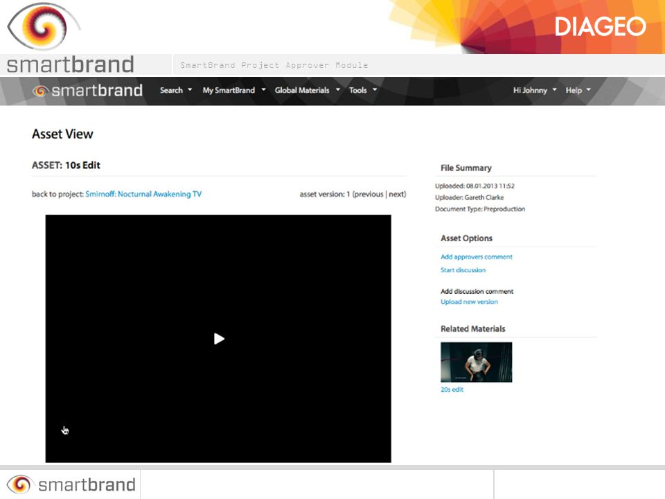The image size is (665, 499).
Task: Play the 10s Edit video
Action: coord(219,339)
